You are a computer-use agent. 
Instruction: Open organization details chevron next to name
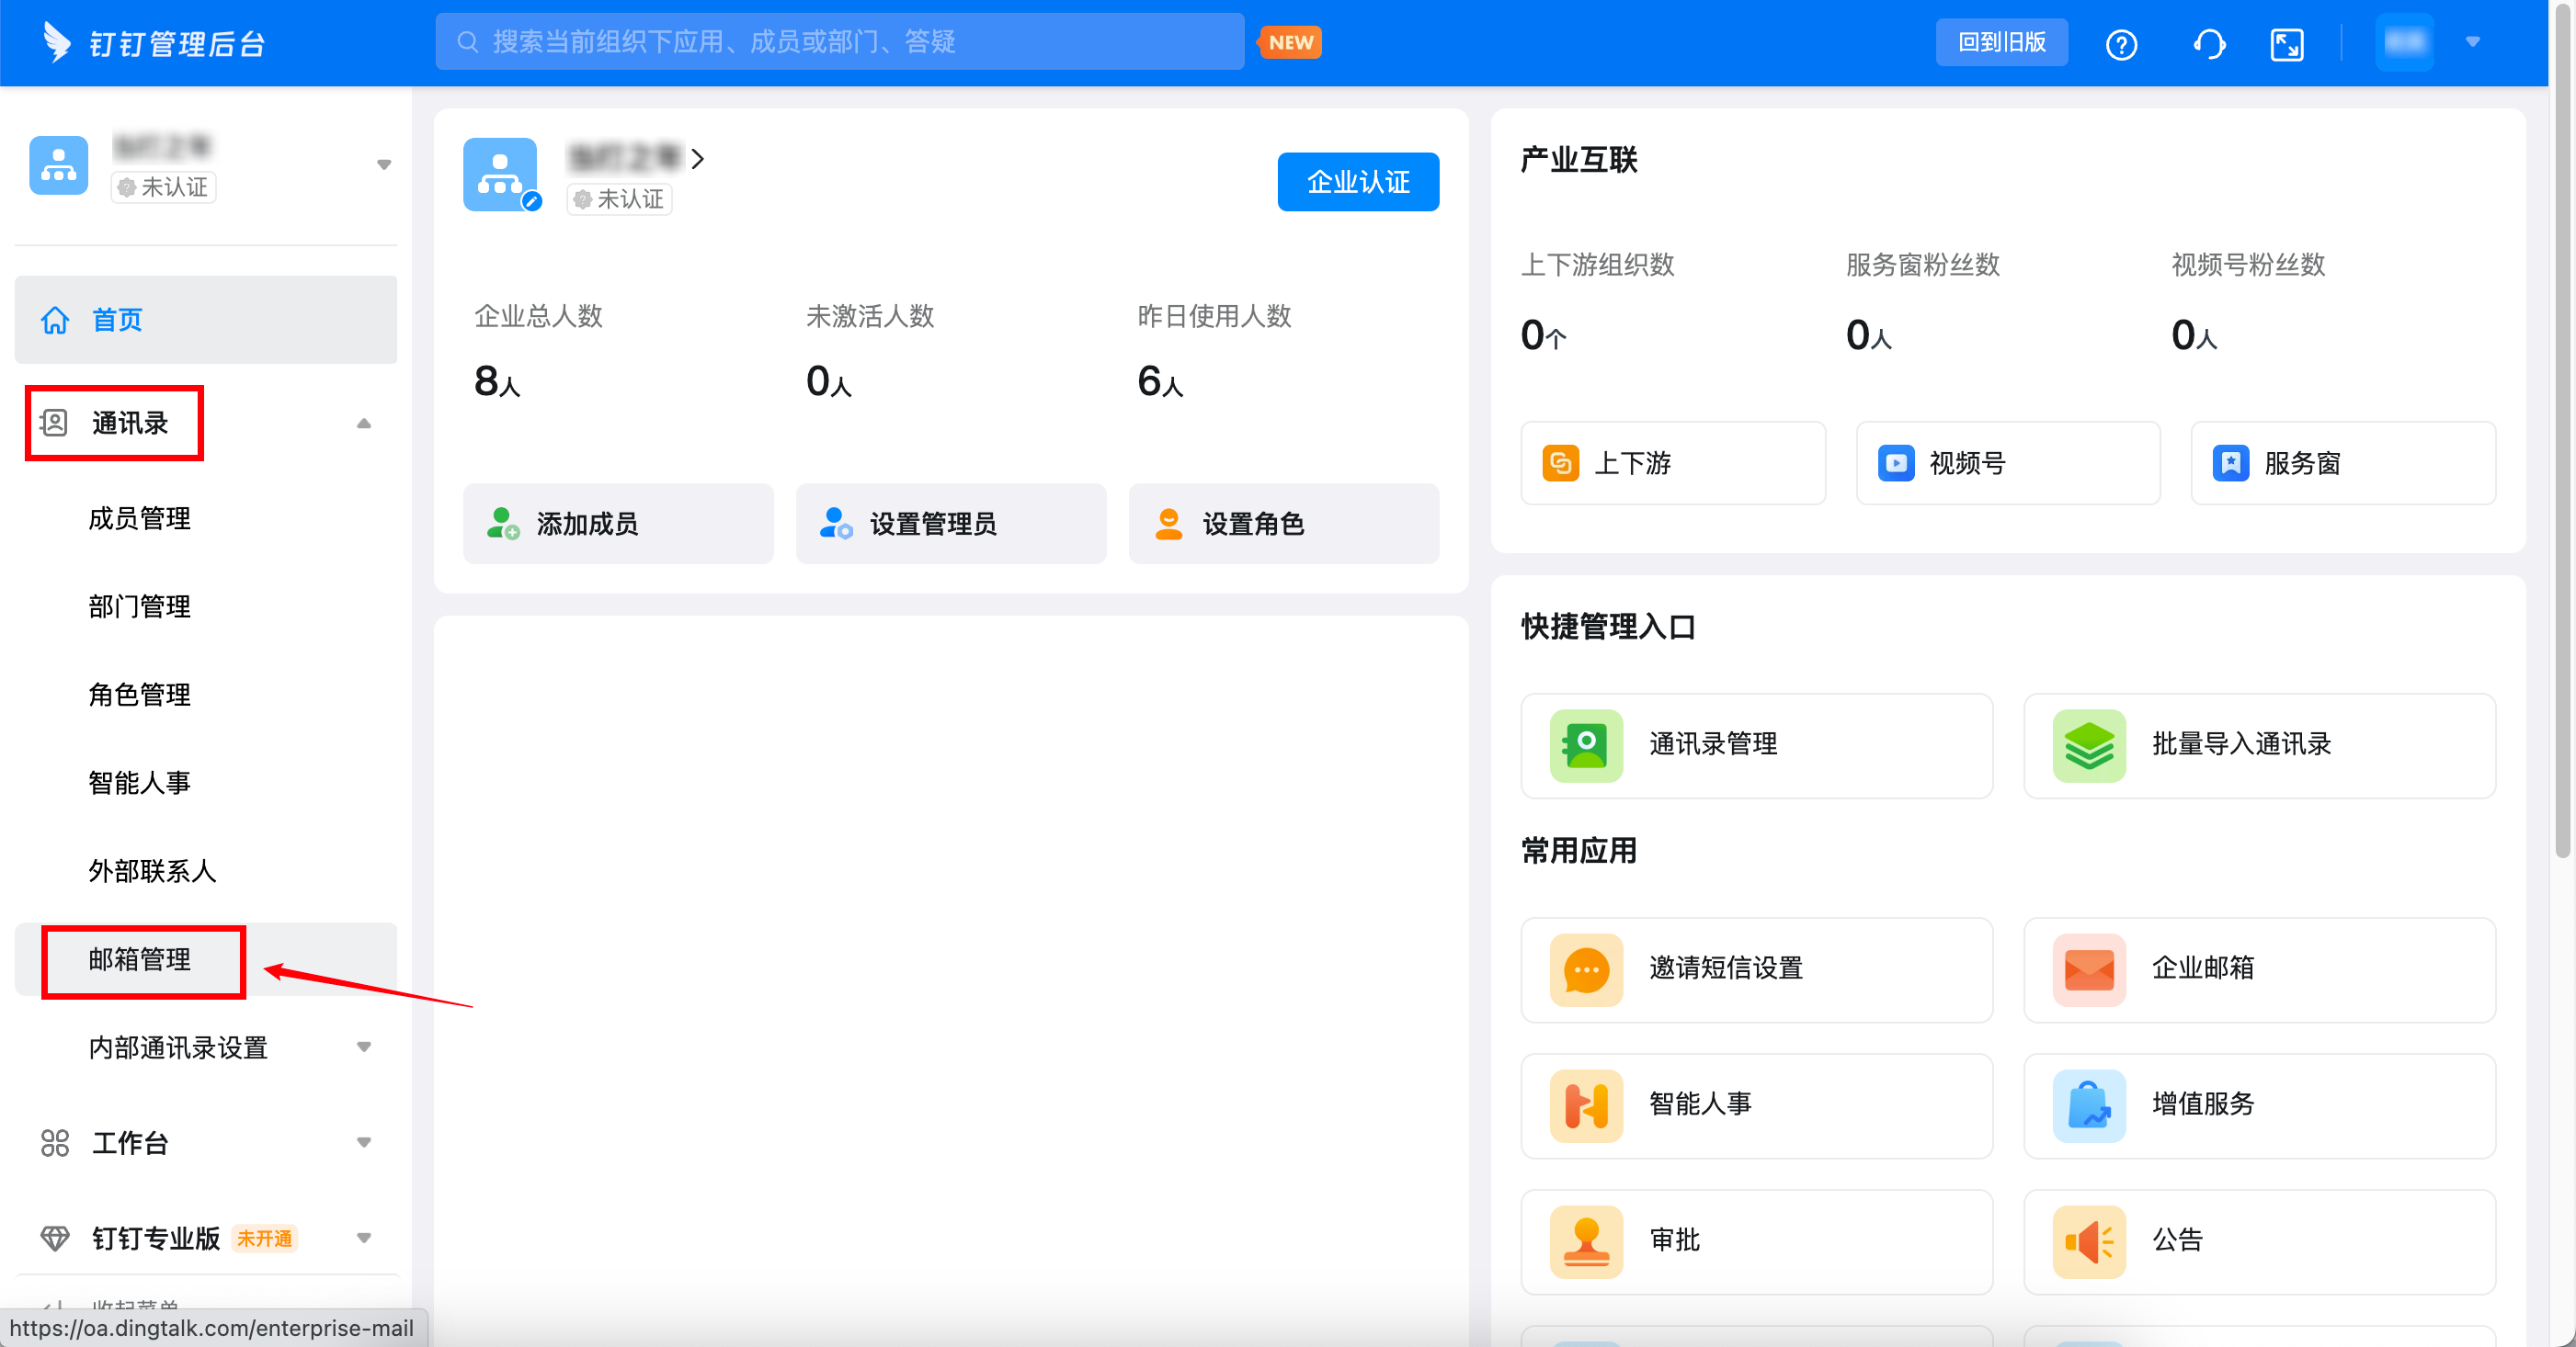[698, 158]
